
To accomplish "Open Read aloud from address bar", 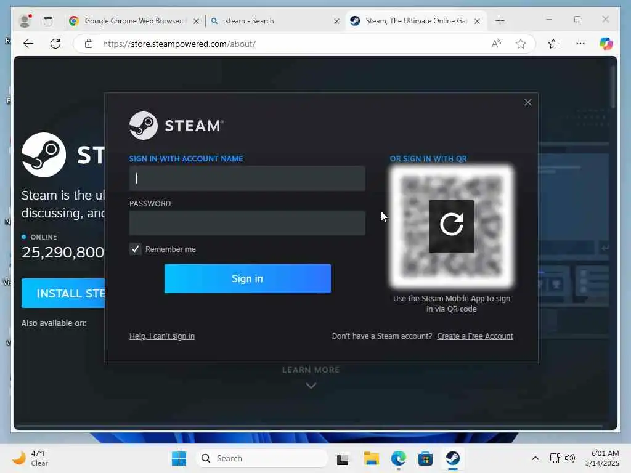I will coord(496,44).
